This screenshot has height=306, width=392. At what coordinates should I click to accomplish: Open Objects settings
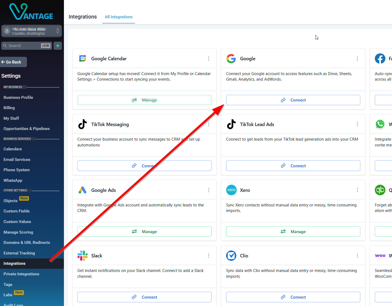pos(10,201)
